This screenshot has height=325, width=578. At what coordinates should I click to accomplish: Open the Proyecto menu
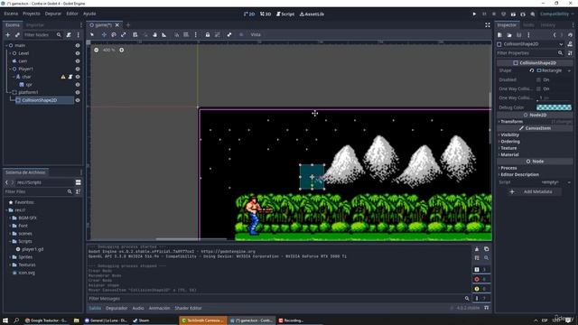click(x=32, y=14)
